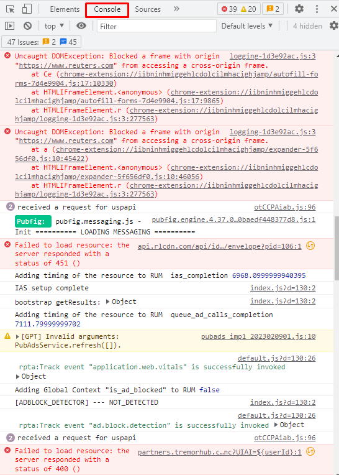
Task: Open the Default levels dropdown
Action: (x=246, y=26)
